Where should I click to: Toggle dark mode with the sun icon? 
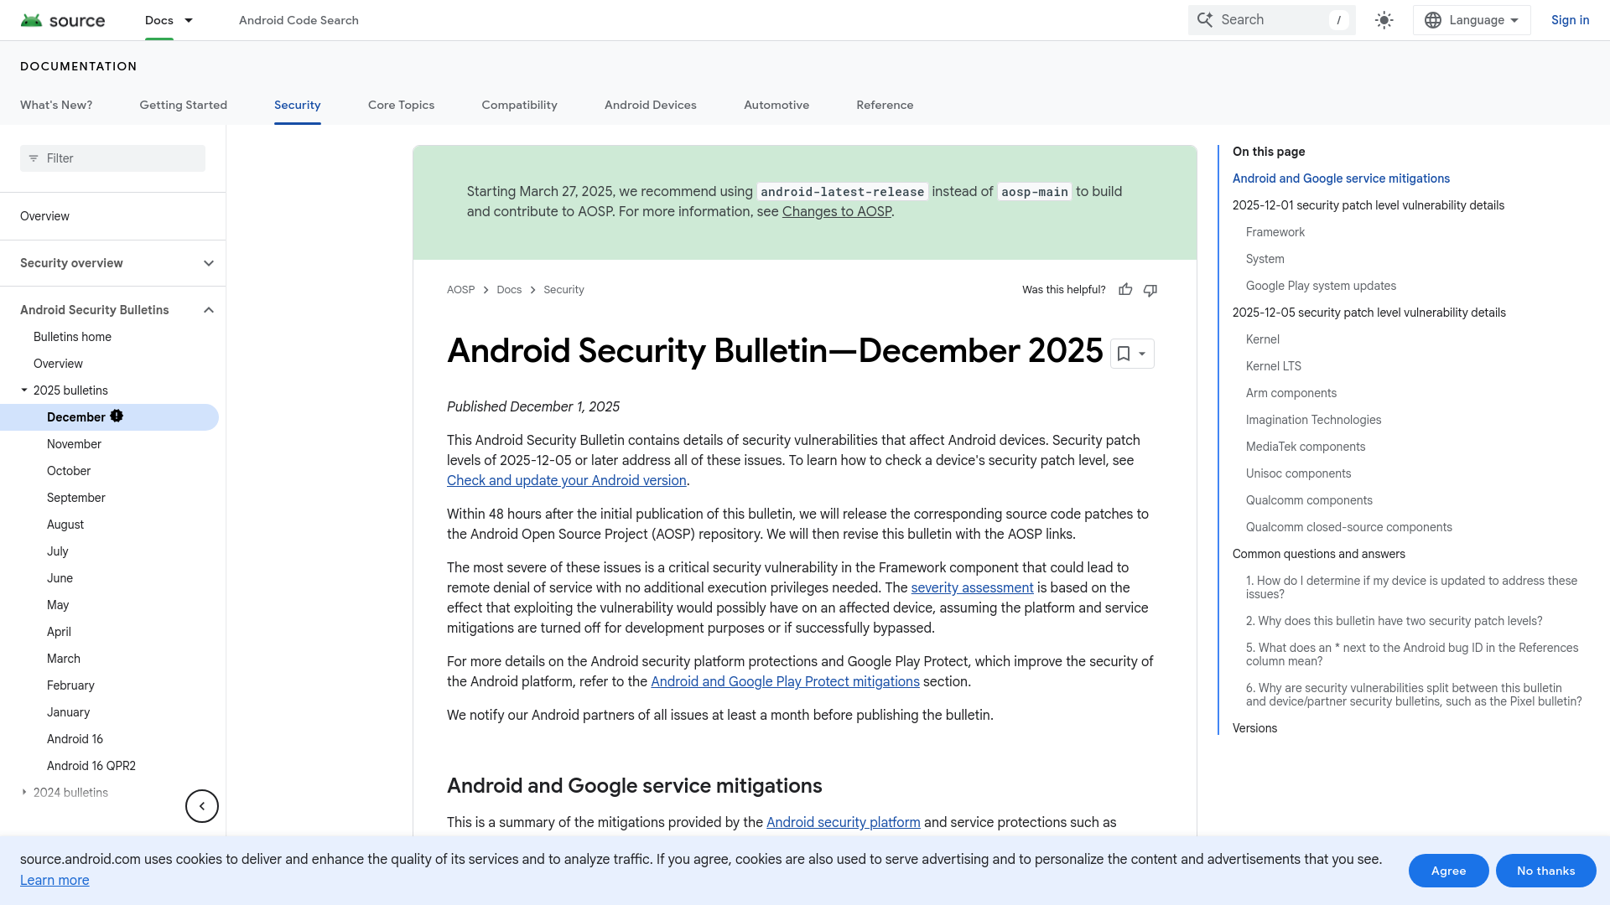coord(1384,19)
